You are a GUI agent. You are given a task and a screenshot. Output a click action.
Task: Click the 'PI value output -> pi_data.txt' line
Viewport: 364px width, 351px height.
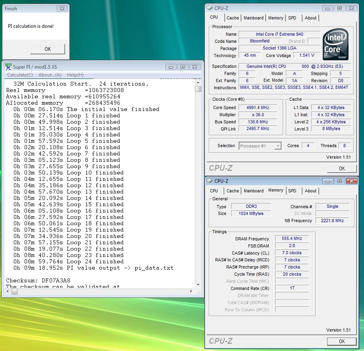[x=94, y=268]
